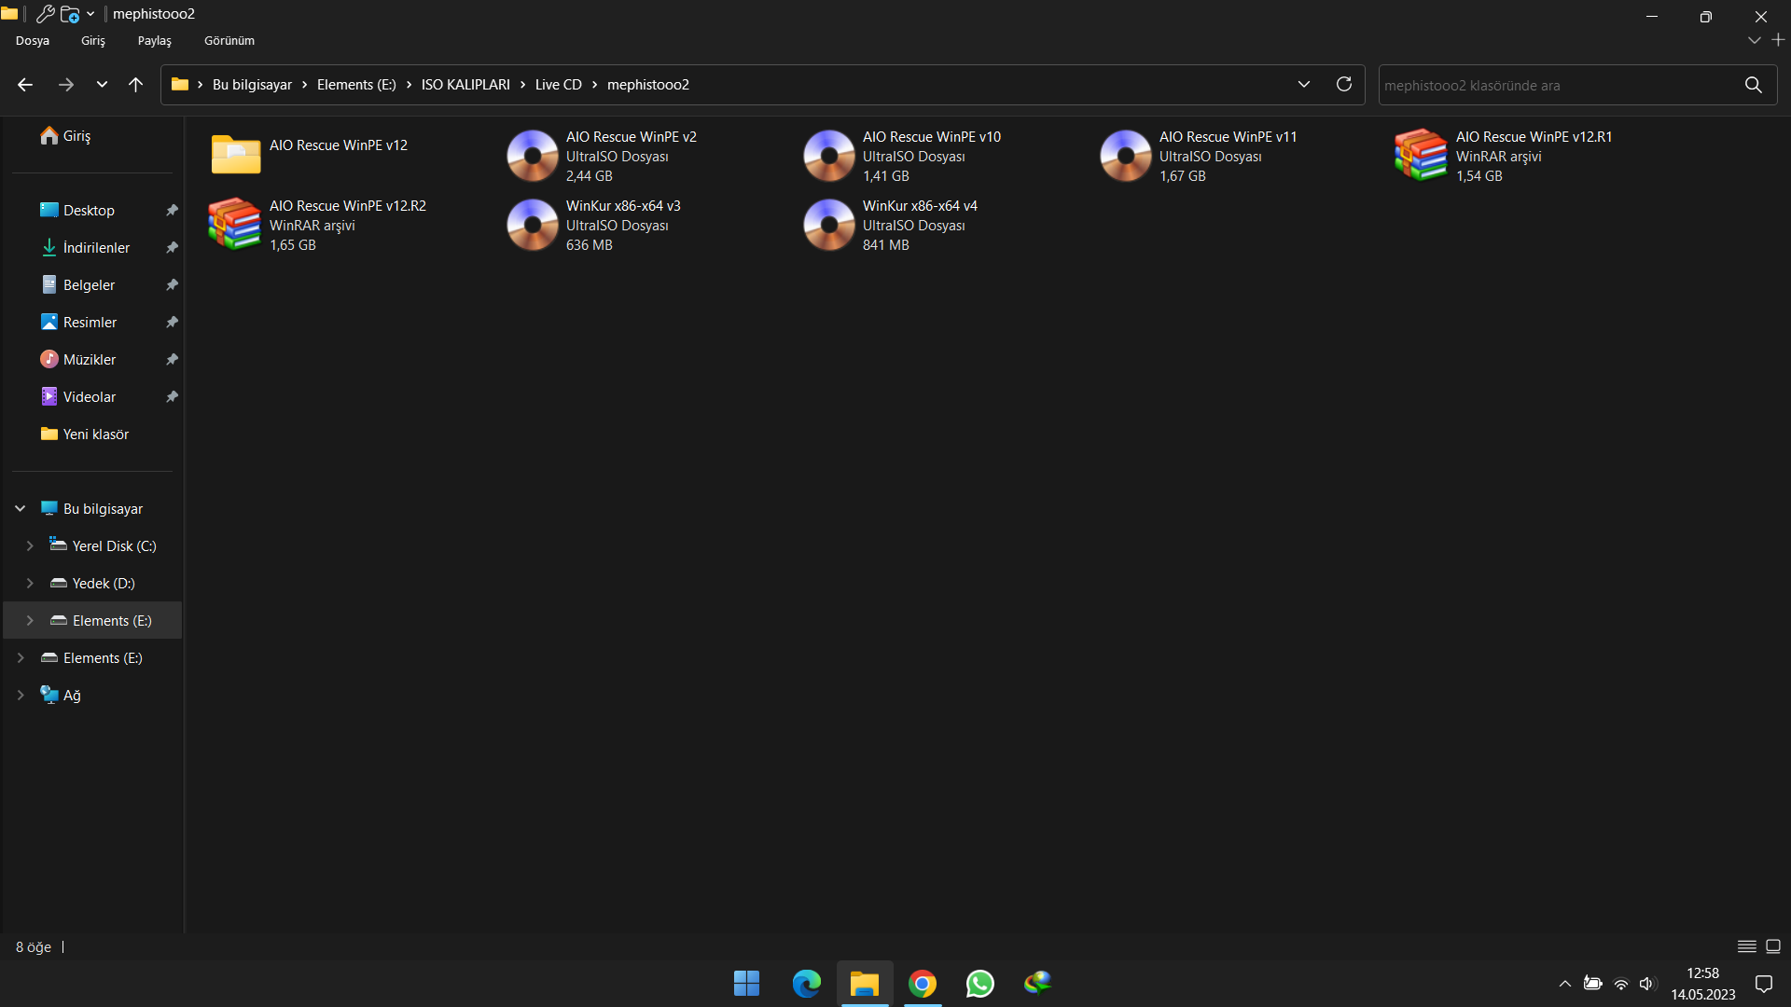Image resolution: width=1791 pixels, height=1007 pixels.
Task: Select the AIO Rescue WinPE v10 disc icon
Action: pyautogui.click(x=828, y=156)
